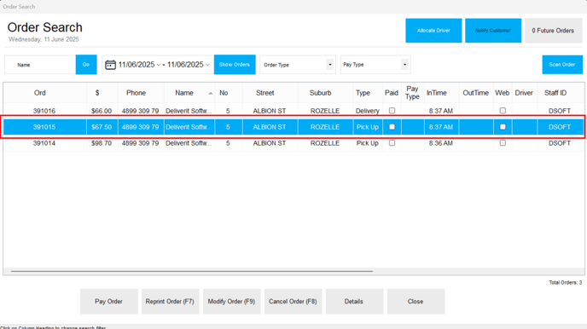Expand the Order Type dropdown
Image resolution: width=587 pixels, height=329 pixels.
click(x=330, y=65)
